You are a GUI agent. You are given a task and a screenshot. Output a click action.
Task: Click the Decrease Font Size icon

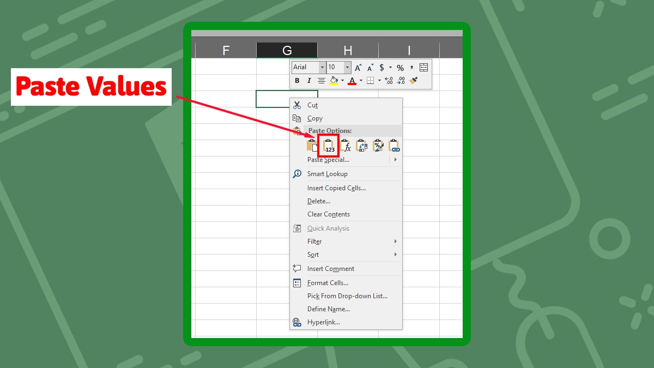click(x=370, y=68)
